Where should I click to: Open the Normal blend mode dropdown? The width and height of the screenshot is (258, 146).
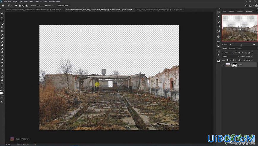click(230, 56)
